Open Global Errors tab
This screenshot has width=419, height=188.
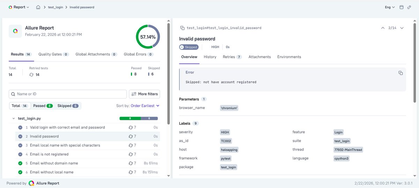coord(139,54)
